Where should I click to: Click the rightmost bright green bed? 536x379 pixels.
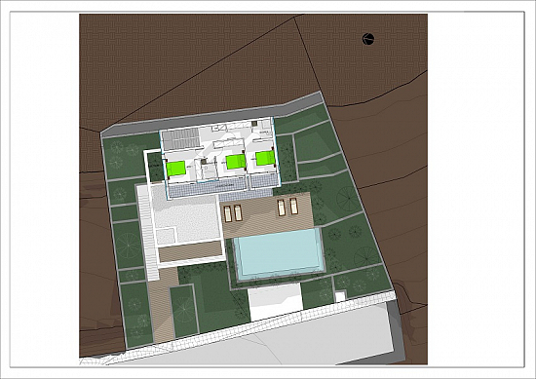click(x=266, y=158)
